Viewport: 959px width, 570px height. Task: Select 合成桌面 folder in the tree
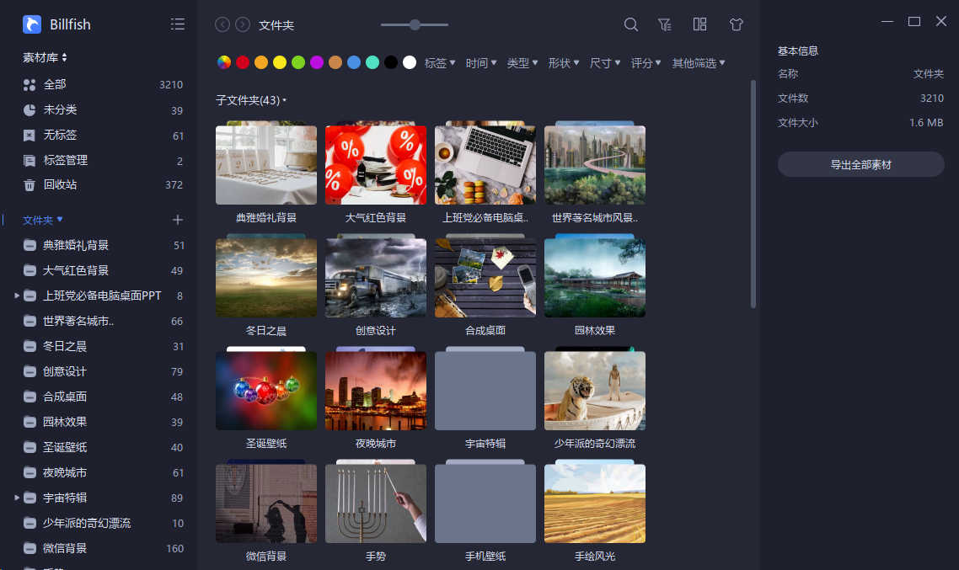click(x=103, y=397)
